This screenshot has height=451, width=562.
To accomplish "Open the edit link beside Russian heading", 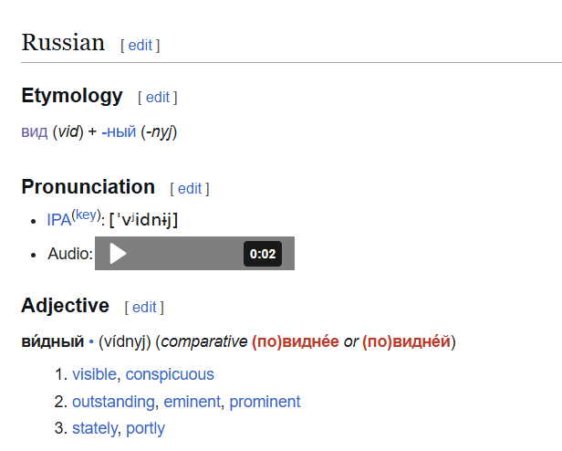I will pyautogui.click(x=140, y=46).
